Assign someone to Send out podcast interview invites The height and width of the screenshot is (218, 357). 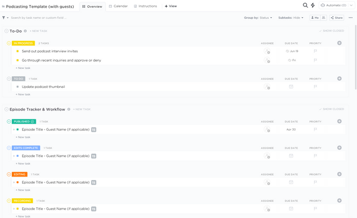[x=267, y=51]
